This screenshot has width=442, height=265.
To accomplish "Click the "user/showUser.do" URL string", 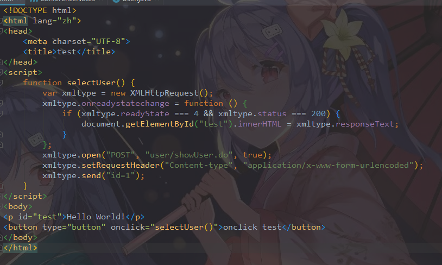I will coord(188,155).
